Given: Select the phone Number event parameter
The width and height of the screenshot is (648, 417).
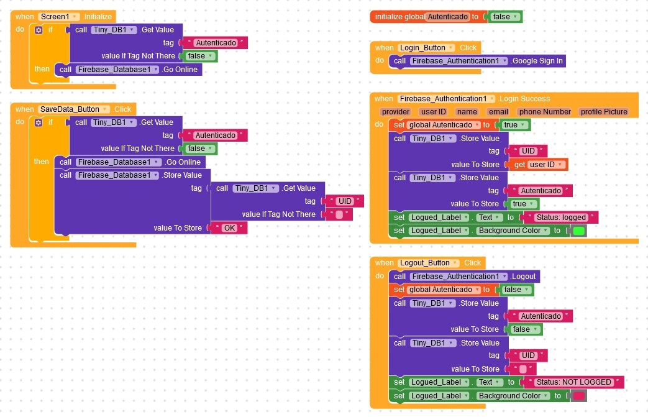Looking at the screenshot, I should click(545, 112).
